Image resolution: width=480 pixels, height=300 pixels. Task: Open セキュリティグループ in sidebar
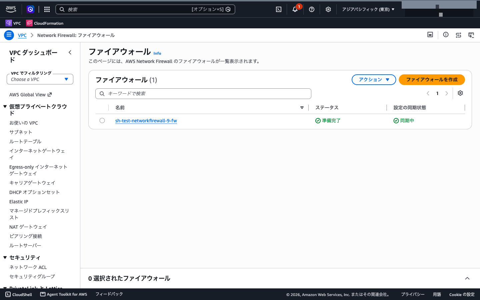(x=32, y=277)
